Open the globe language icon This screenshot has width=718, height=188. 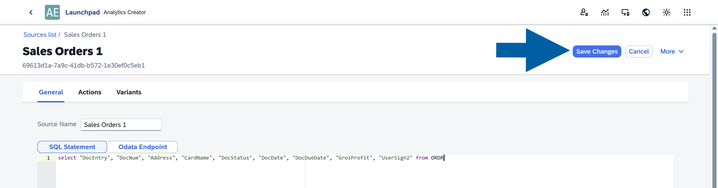(646, 12)
